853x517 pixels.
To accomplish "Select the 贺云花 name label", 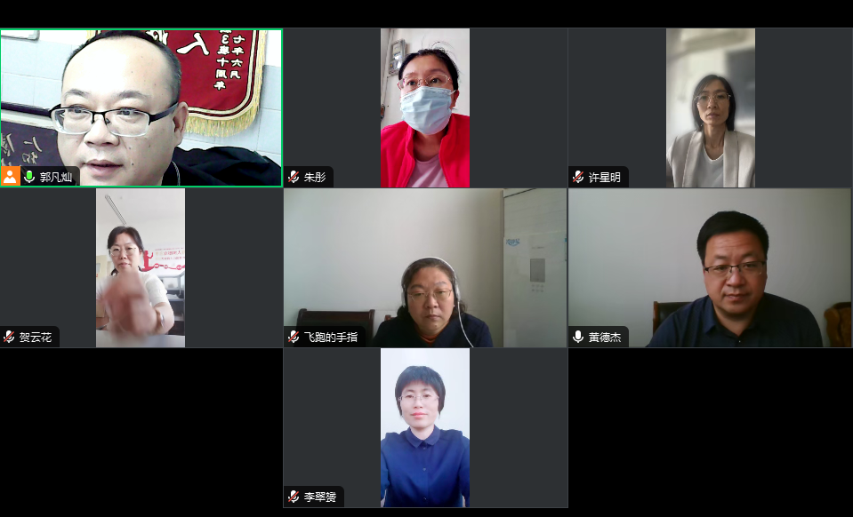I will (36, 338).
